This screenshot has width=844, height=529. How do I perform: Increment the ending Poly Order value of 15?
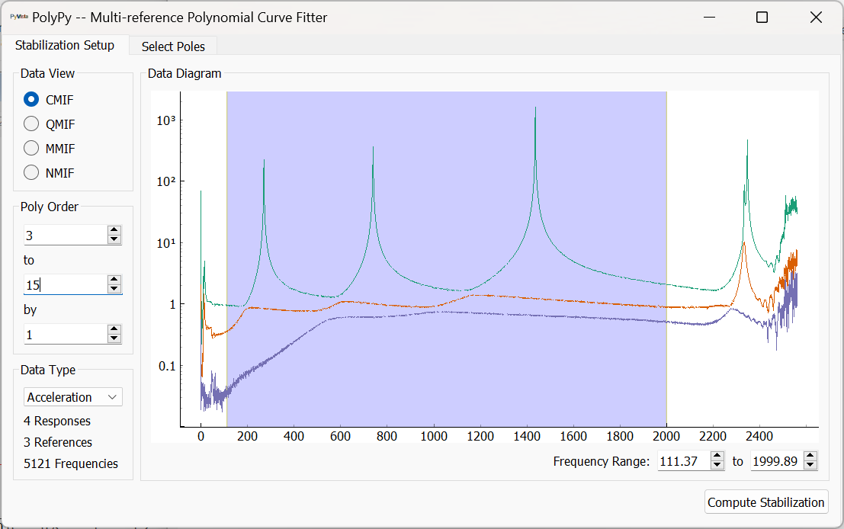click(x=114, y=281)
